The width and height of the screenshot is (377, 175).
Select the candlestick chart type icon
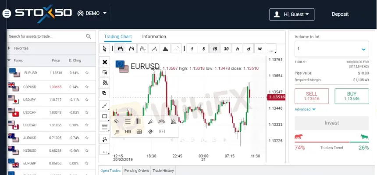120,49
